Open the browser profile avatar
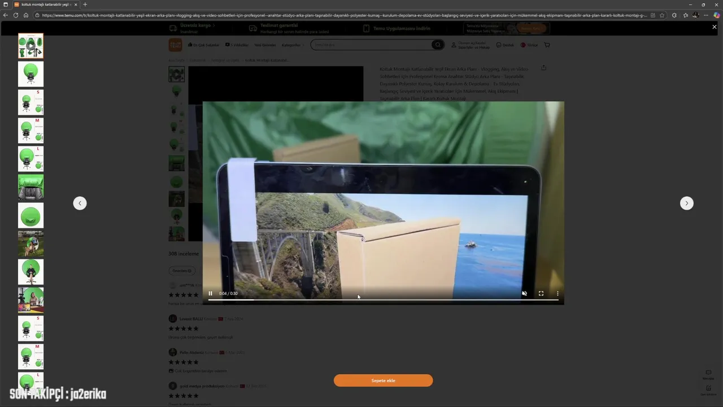 point(695,15)
